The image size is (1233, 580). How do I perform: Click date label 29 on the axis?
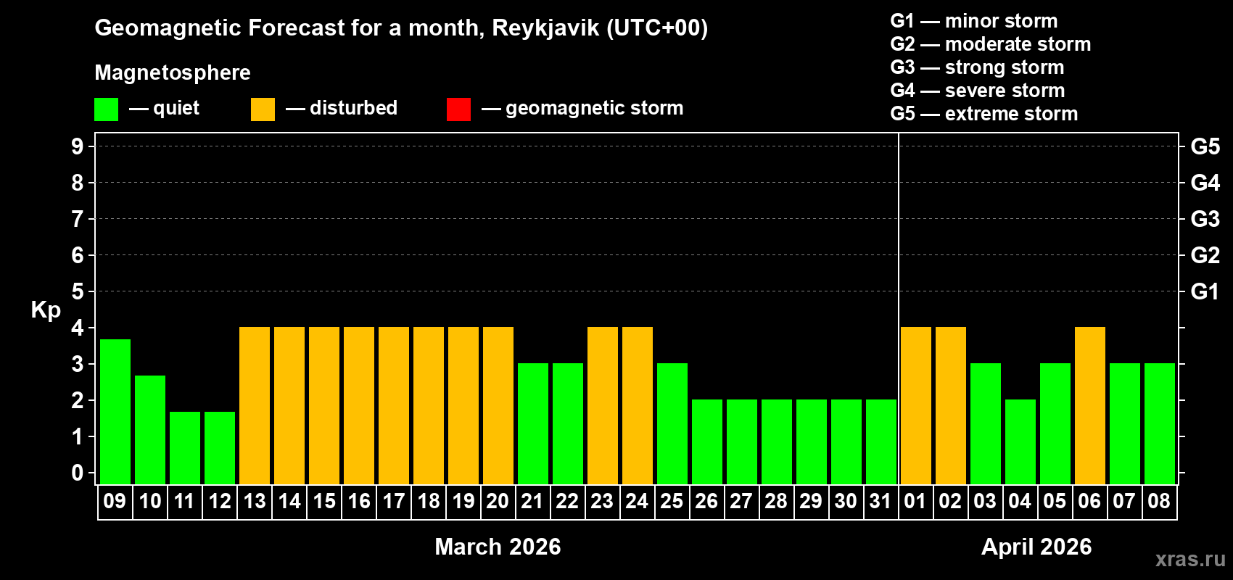click(x=811, y=501)
